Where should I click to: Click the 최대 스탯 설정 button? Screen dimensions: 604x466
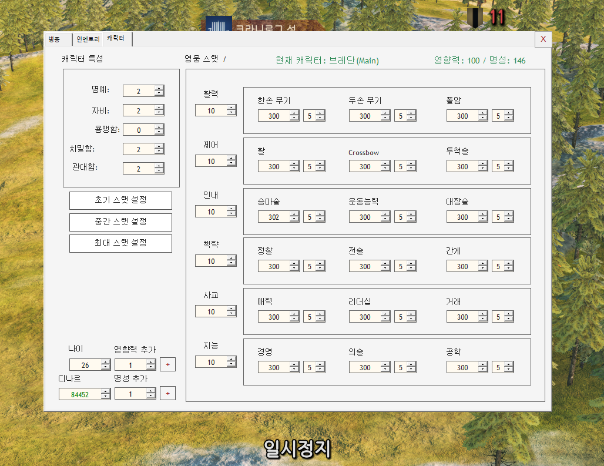click(x=120, y=243)
